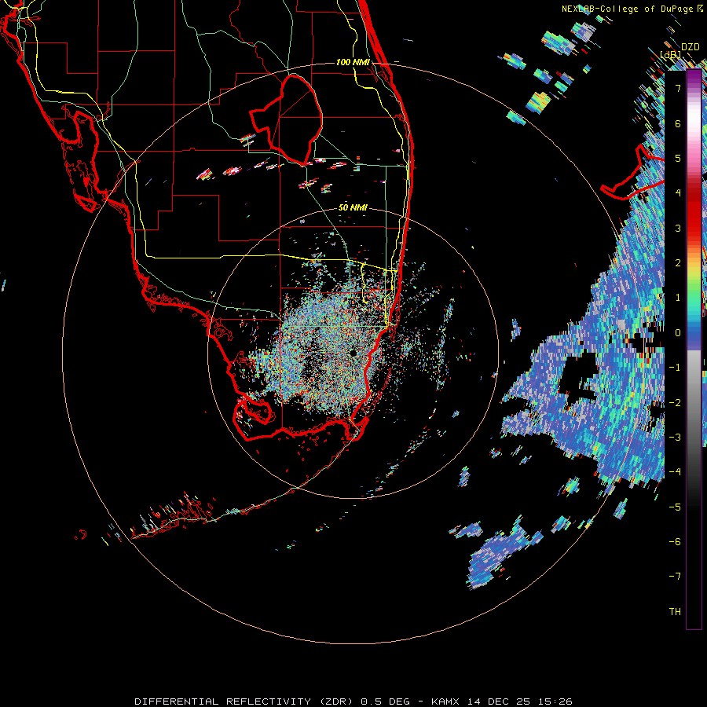Click the -5 value on color scale
Viewport: 707px width, 707px height.
(x=675, y=507)
